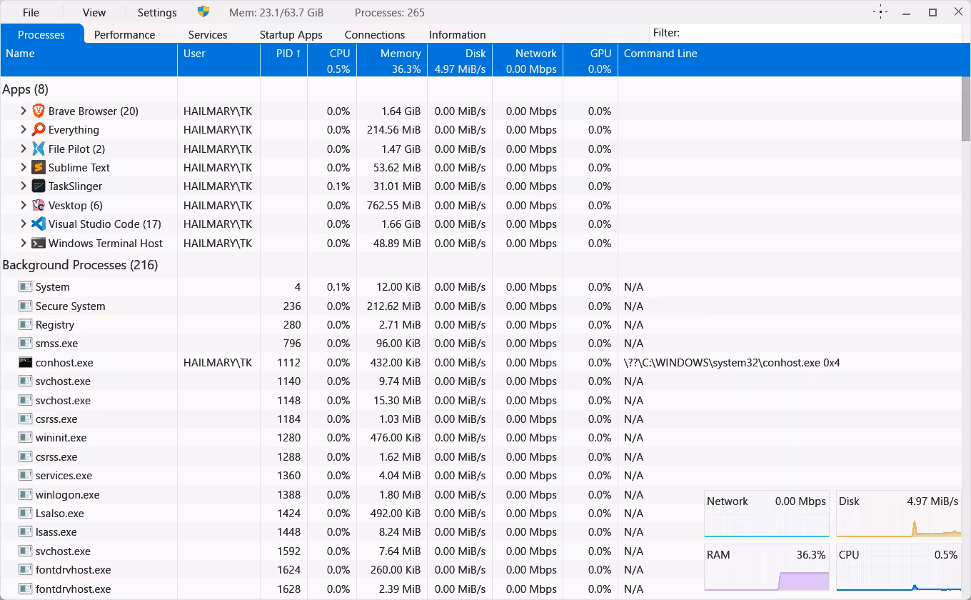This screenshot has height=600, width=971.
Task: Click the Everything magnifier icon
Action: tap(39, 129)
